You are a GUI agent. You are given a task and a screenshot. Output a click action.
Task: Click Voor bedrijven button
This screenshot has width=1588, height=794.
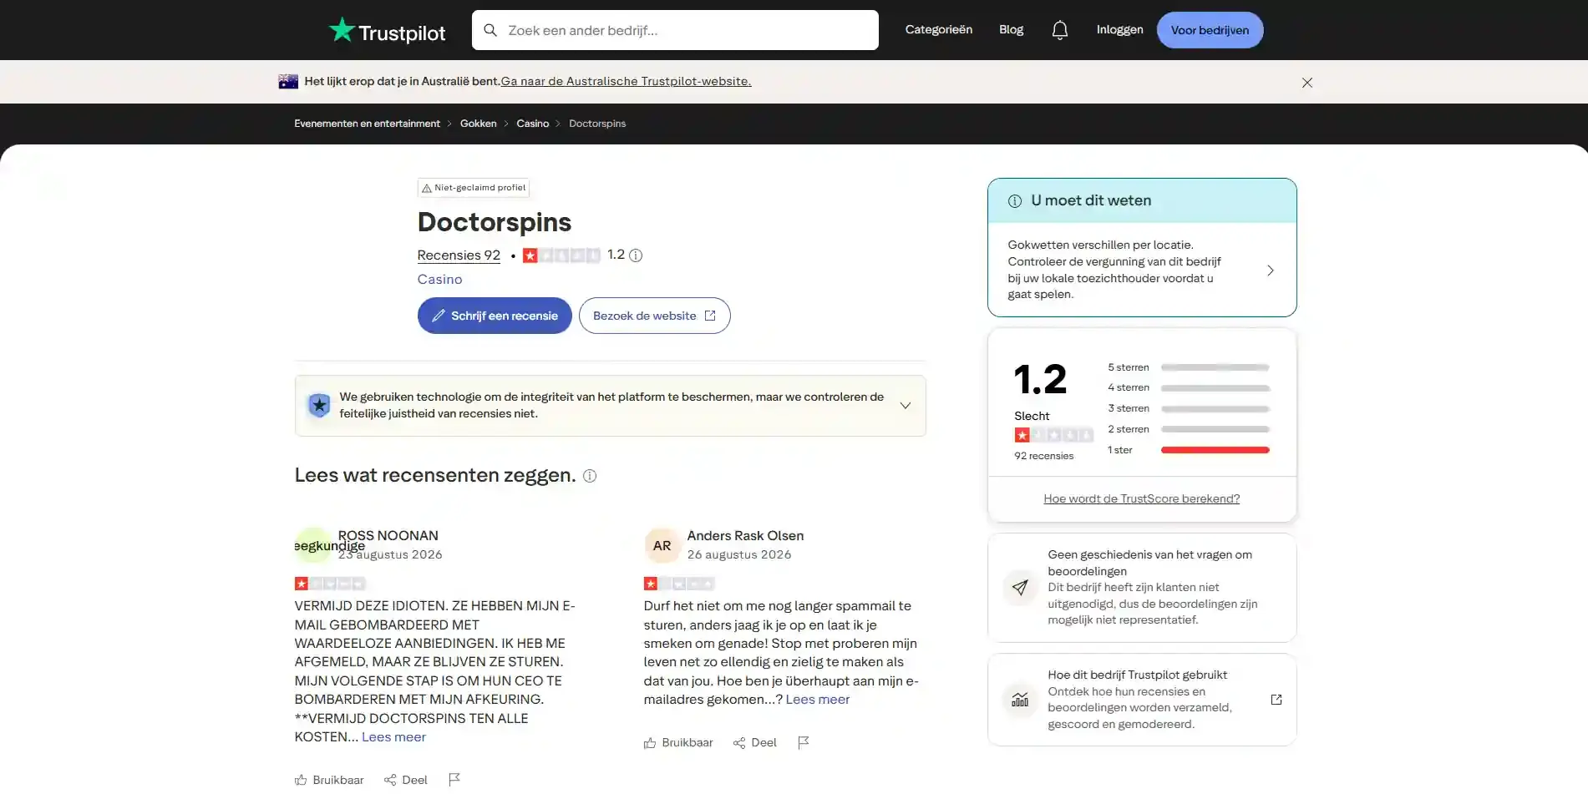[x=1210, y=30]
